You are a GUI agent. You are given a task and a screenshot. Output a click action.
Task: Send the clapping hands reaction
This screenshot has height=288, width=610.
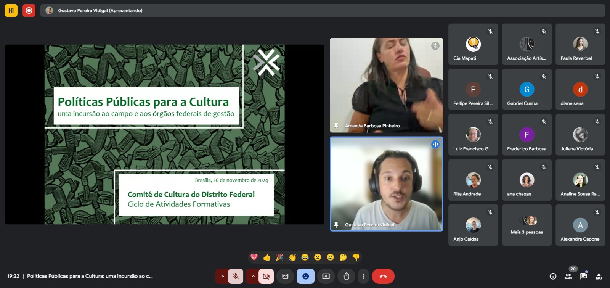coord(292,257)
